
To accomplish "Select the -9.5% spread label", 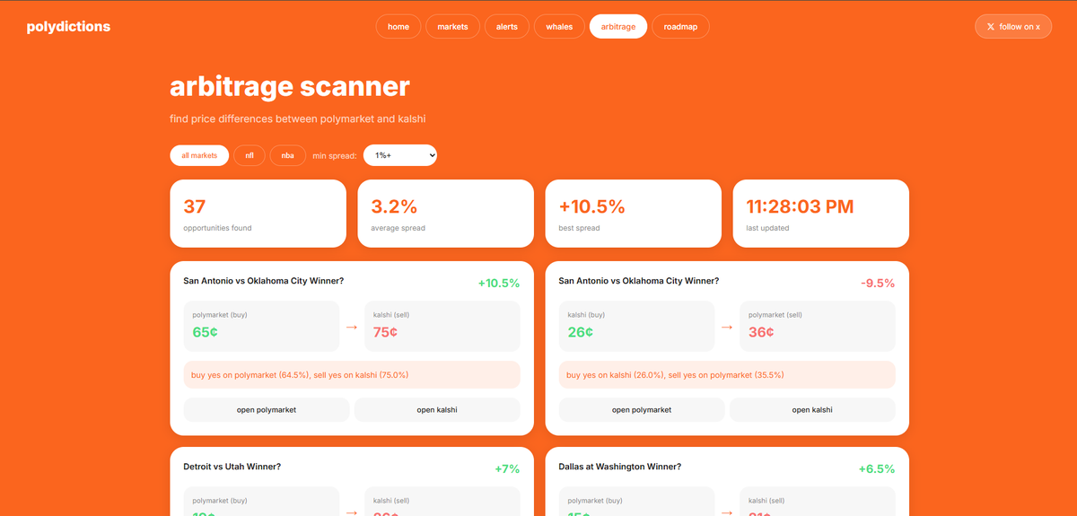I will coord(878,284).
